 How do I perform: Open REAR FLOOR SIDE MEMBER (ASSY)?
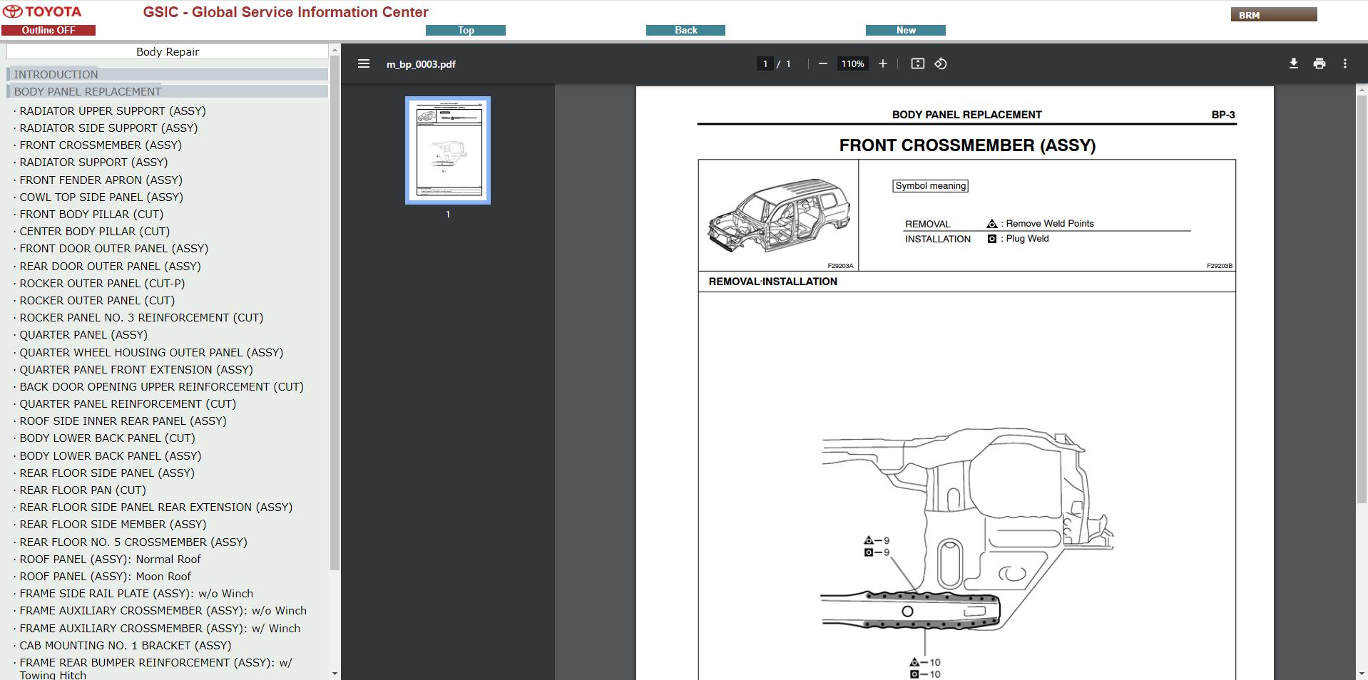pos(113,524)
